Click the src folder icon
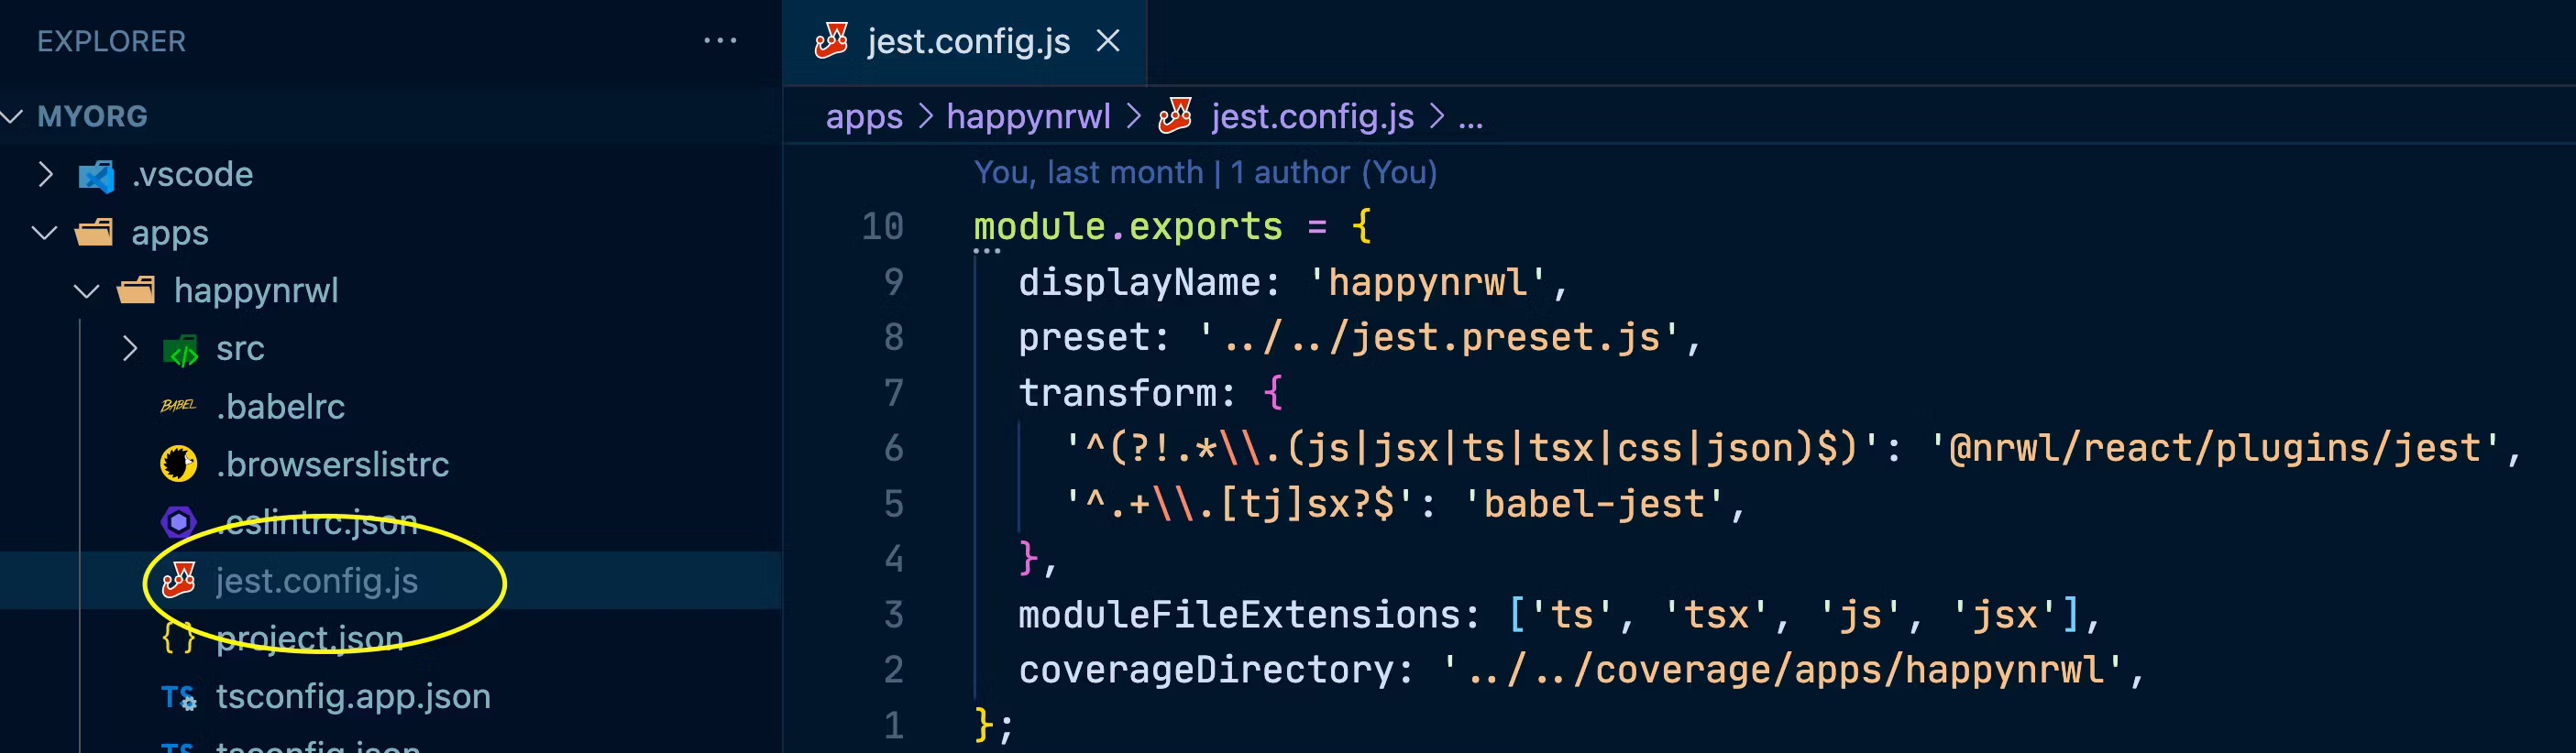 tap(181, 350)
